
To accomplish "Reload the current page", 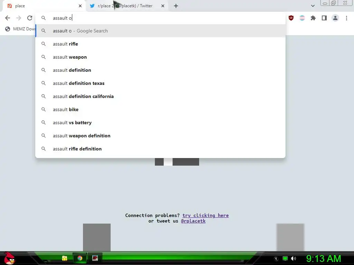I will [x=30, y=18].
